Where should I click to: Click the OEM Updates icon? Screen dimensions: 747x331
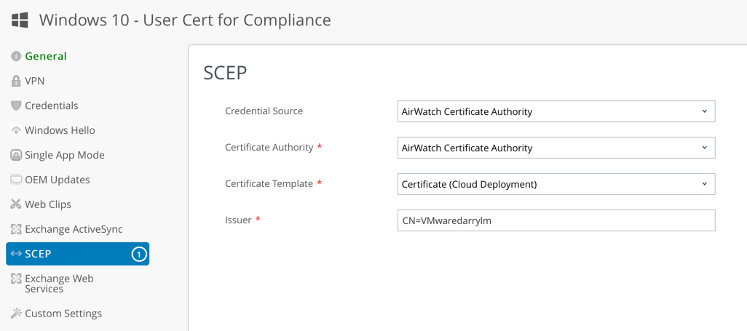click(16, 180)
